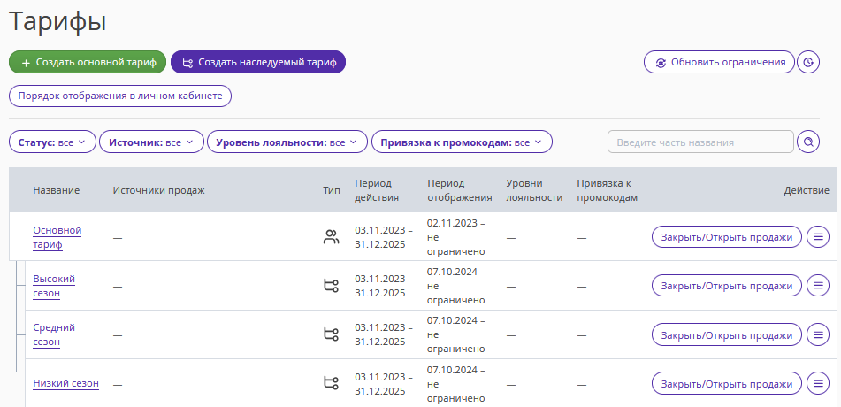Open the Средний сезон tariff link
Image resolution: width=841 pixels, height=407 pixels.
54,334
